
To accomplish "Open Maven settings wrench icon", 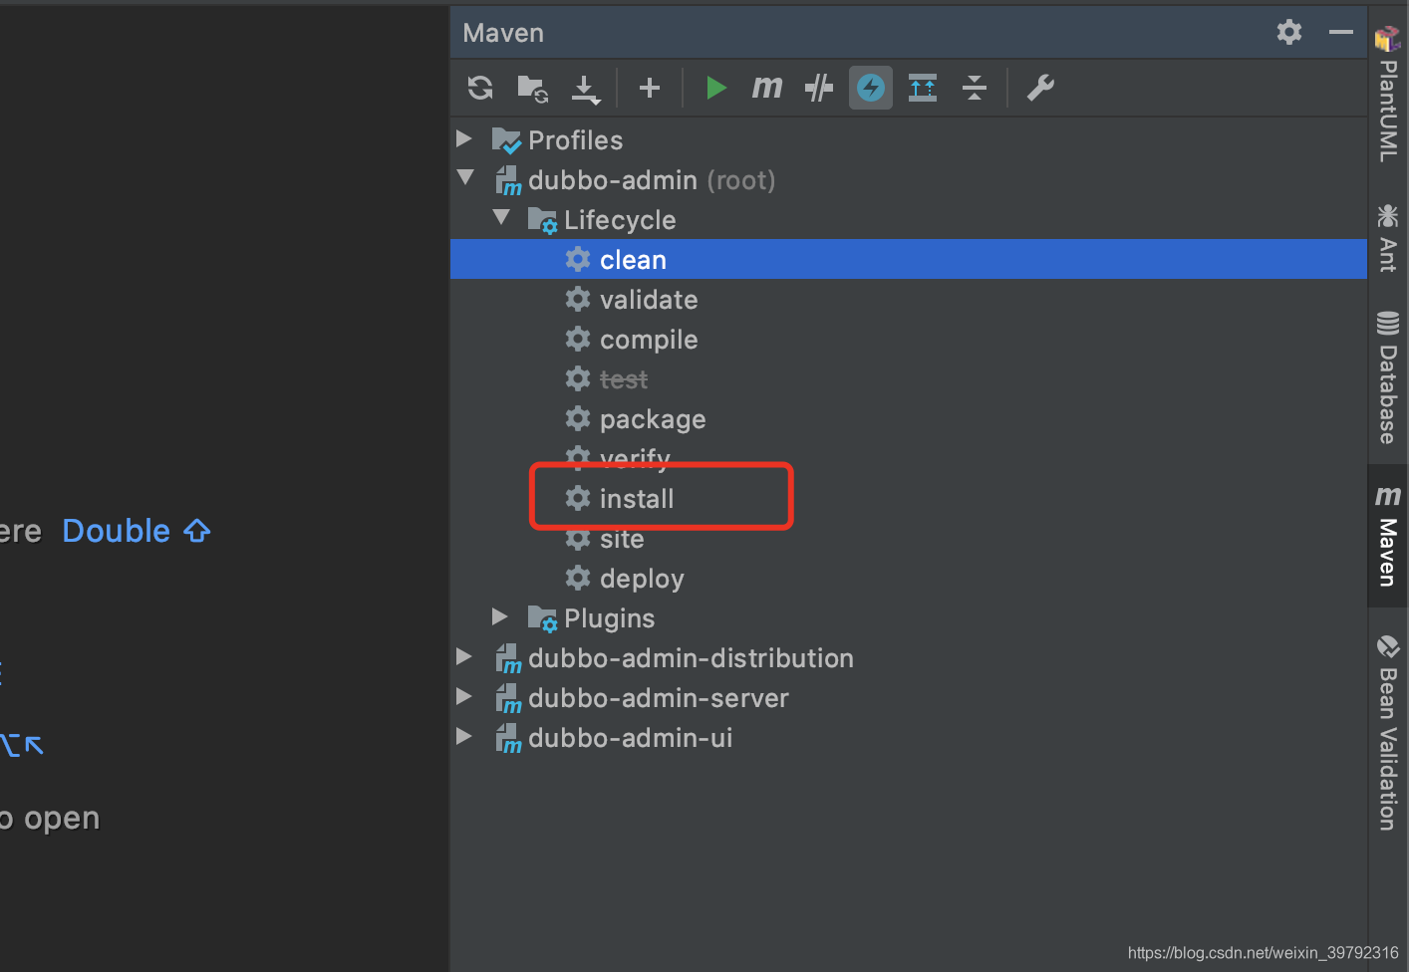I will click(1040, 88).
